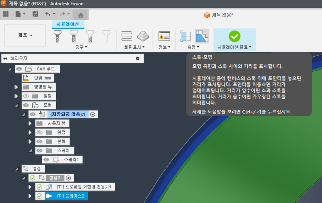This screenshot has height=203, width=322.
Task: Open the 측정 dropdown menu
Action: click(x=193, y=47)
